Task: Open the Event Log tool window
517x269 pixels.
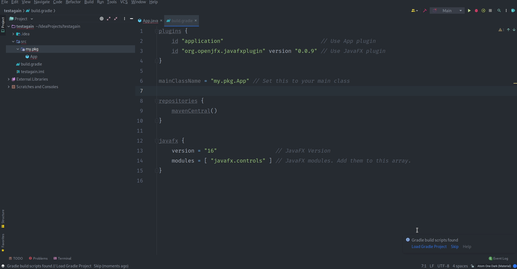Action: [498, 258]
